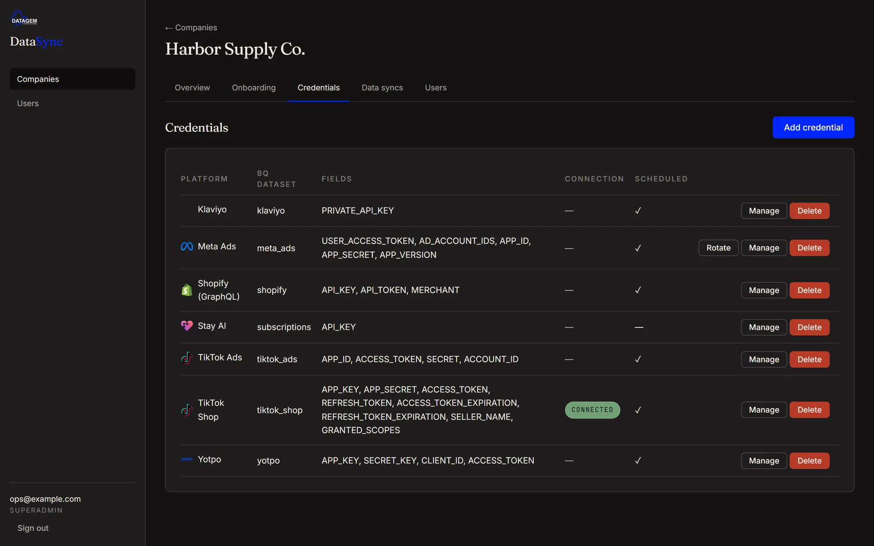Go back via the Companies breadcrumb link
This screenshot has height=546, width=874.
tap(191, 28)
